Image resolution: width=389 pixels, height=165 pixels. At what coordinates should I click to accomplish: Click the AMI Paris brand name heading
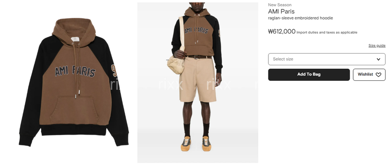tap(281, 11)
